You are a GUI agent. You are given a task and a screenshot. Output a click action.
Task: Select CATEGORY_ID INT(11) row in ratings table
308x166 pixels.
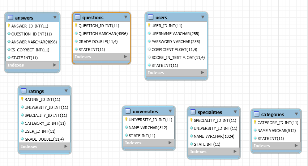point(44,123)
